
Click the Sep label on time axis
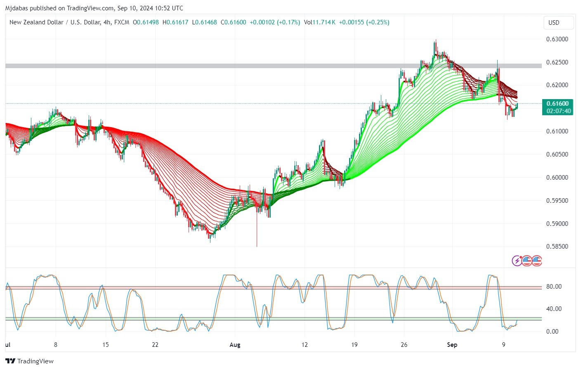[452, 345]
